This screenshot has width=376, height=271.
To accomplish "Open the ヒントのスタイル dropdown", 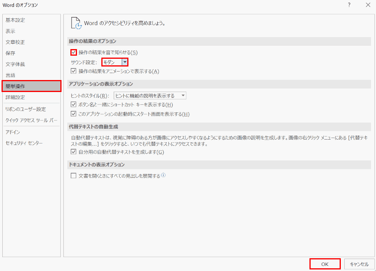I will pyautogui.click(x=150, y=95).
